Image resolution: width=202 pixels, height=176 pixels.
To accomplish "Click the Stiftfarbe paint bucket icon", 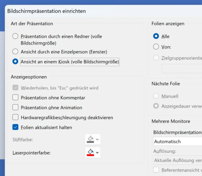I will [90, 139].
